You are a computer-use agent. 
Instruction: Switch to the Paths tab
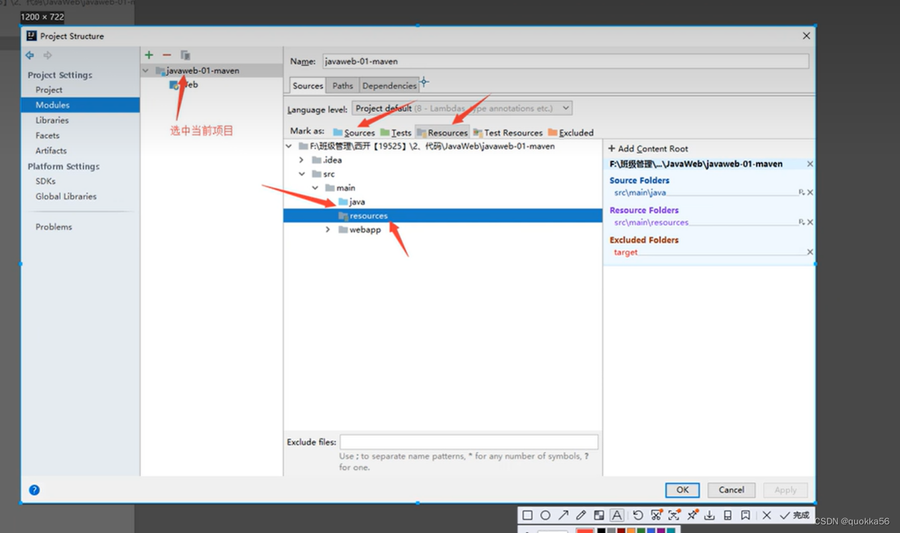coord(342,86)
